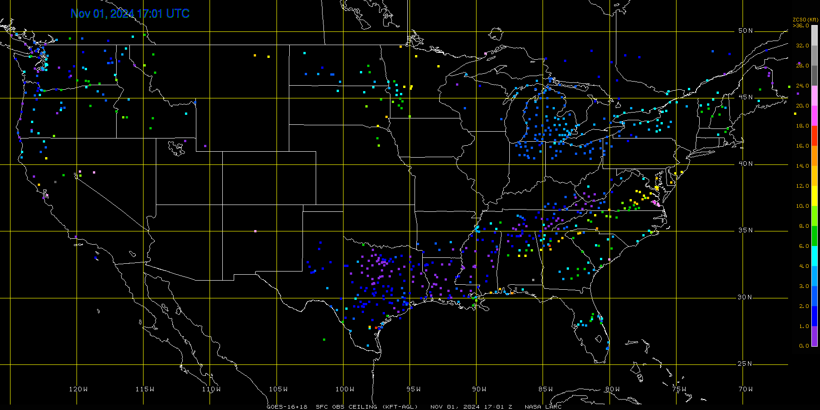Click the '12.0' legend label

click(x=802, y=186)
